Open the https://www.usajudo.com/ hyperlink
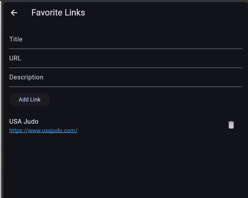This screenshot has width=248, height=198. [43, 131]
